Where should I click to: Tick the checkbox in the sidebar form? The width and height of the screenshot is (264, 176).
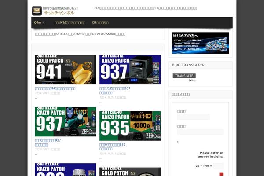(178, 142)
